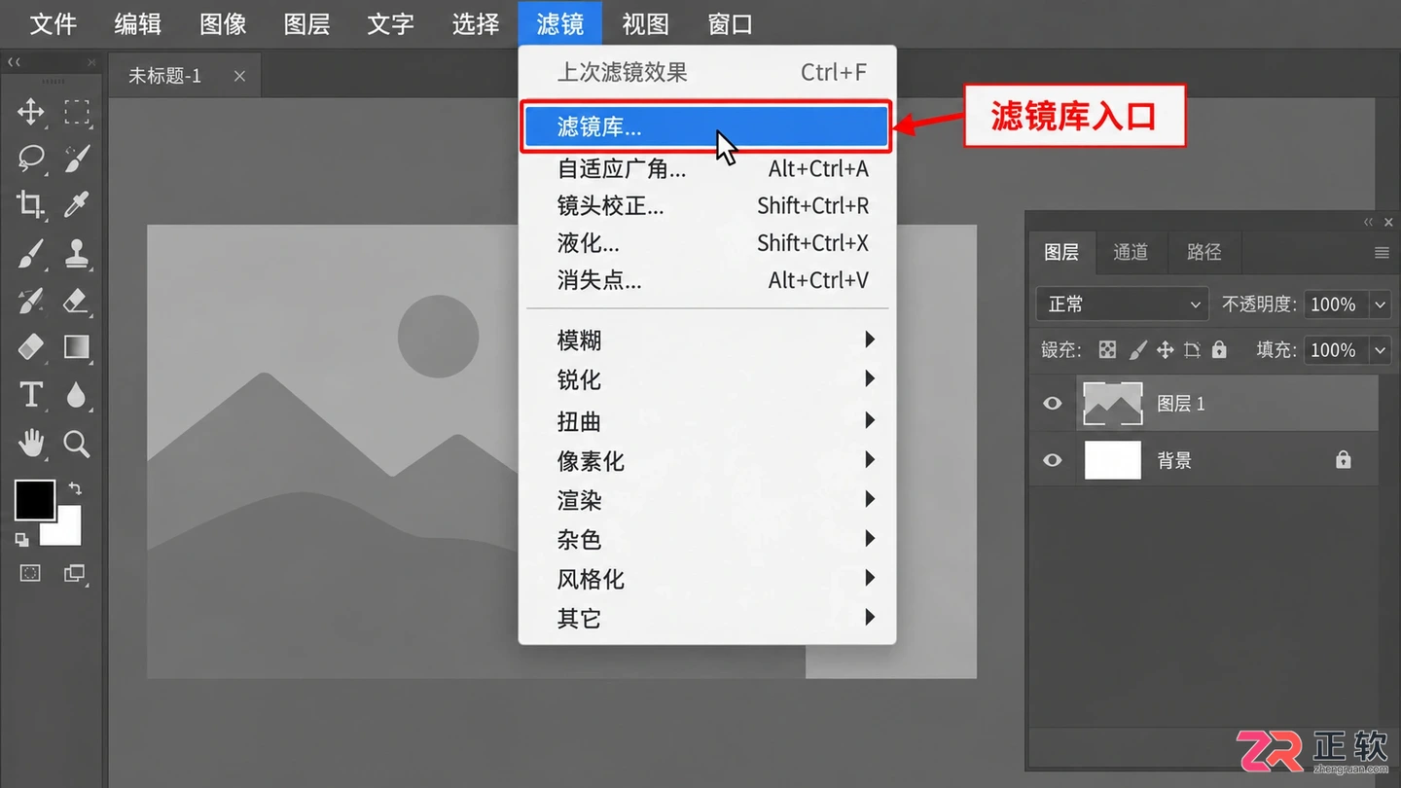Select the Lasso tool
1401x788 pixels.
(30, 158)
